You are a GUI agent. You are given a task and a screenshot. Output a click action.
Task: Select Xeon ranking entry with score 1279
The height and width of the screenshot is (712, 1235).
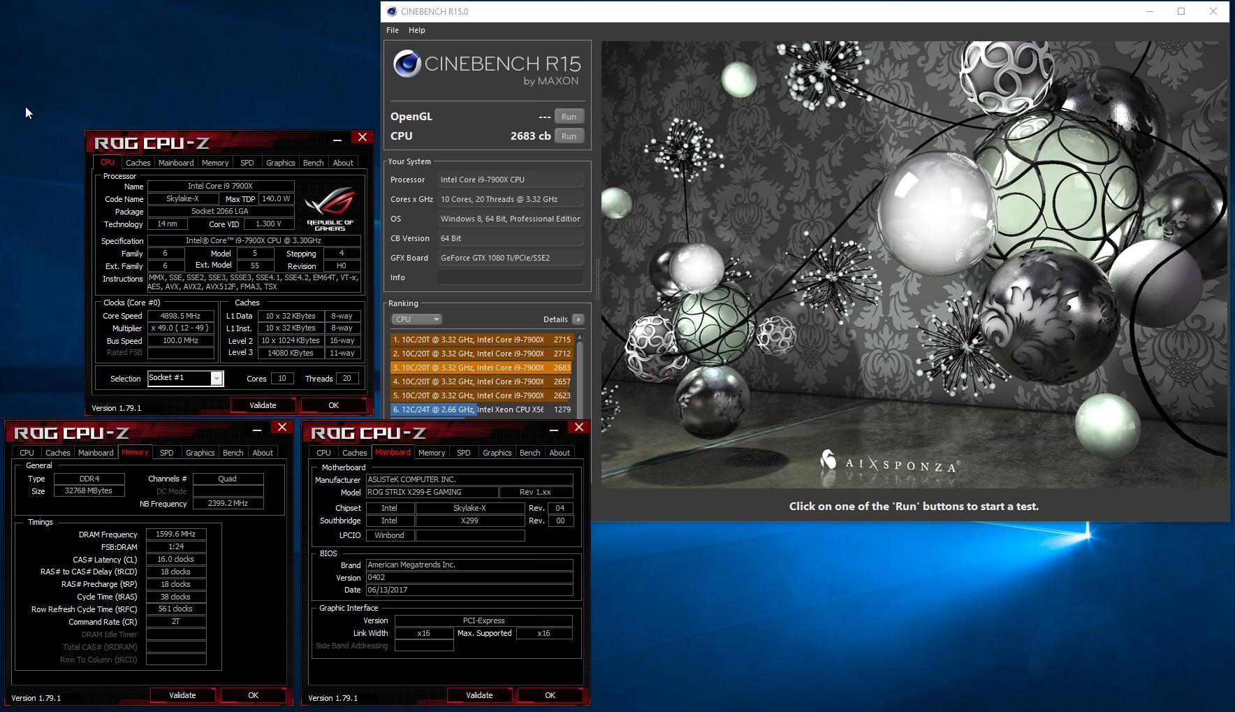click(x=481, y=409)
